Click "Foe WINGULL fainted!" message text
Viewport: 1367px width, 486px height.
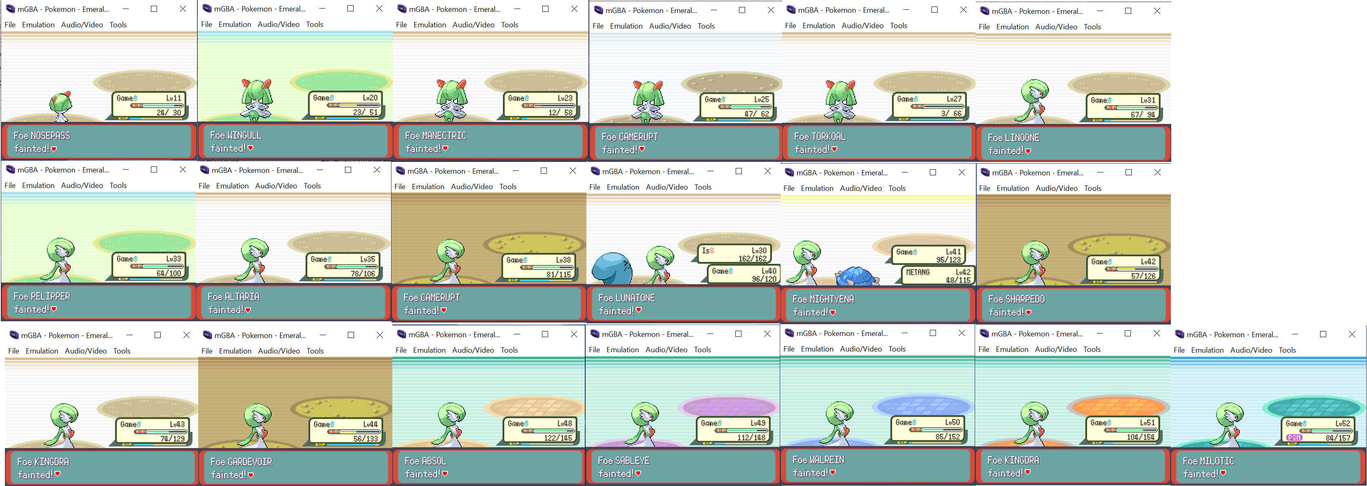tap(236, 142)
